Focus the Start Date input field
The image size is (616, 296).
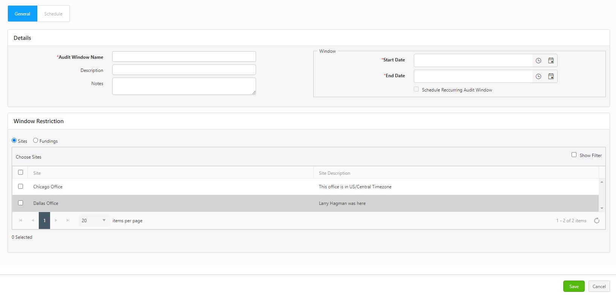click(x=473, y=61)
